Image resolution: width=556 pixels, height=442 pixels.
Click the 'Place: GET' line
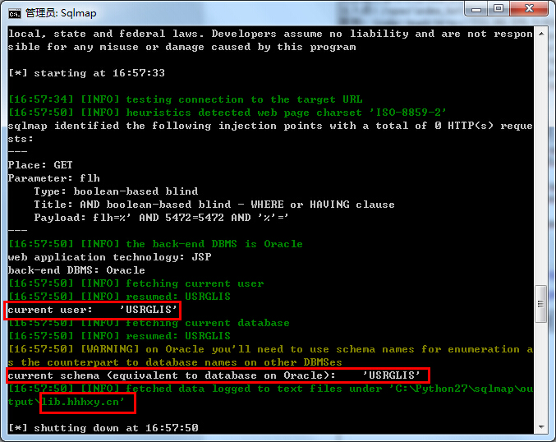(x=40, y=165)
